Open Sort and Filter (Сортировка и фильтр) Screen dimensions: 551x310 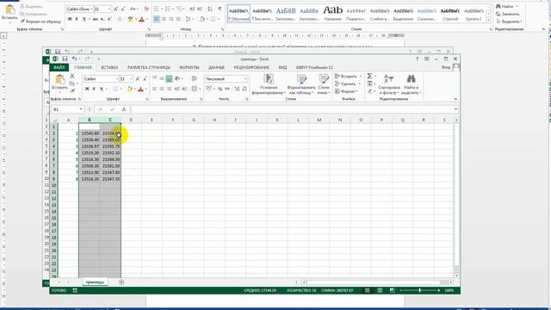coord(388,84)
